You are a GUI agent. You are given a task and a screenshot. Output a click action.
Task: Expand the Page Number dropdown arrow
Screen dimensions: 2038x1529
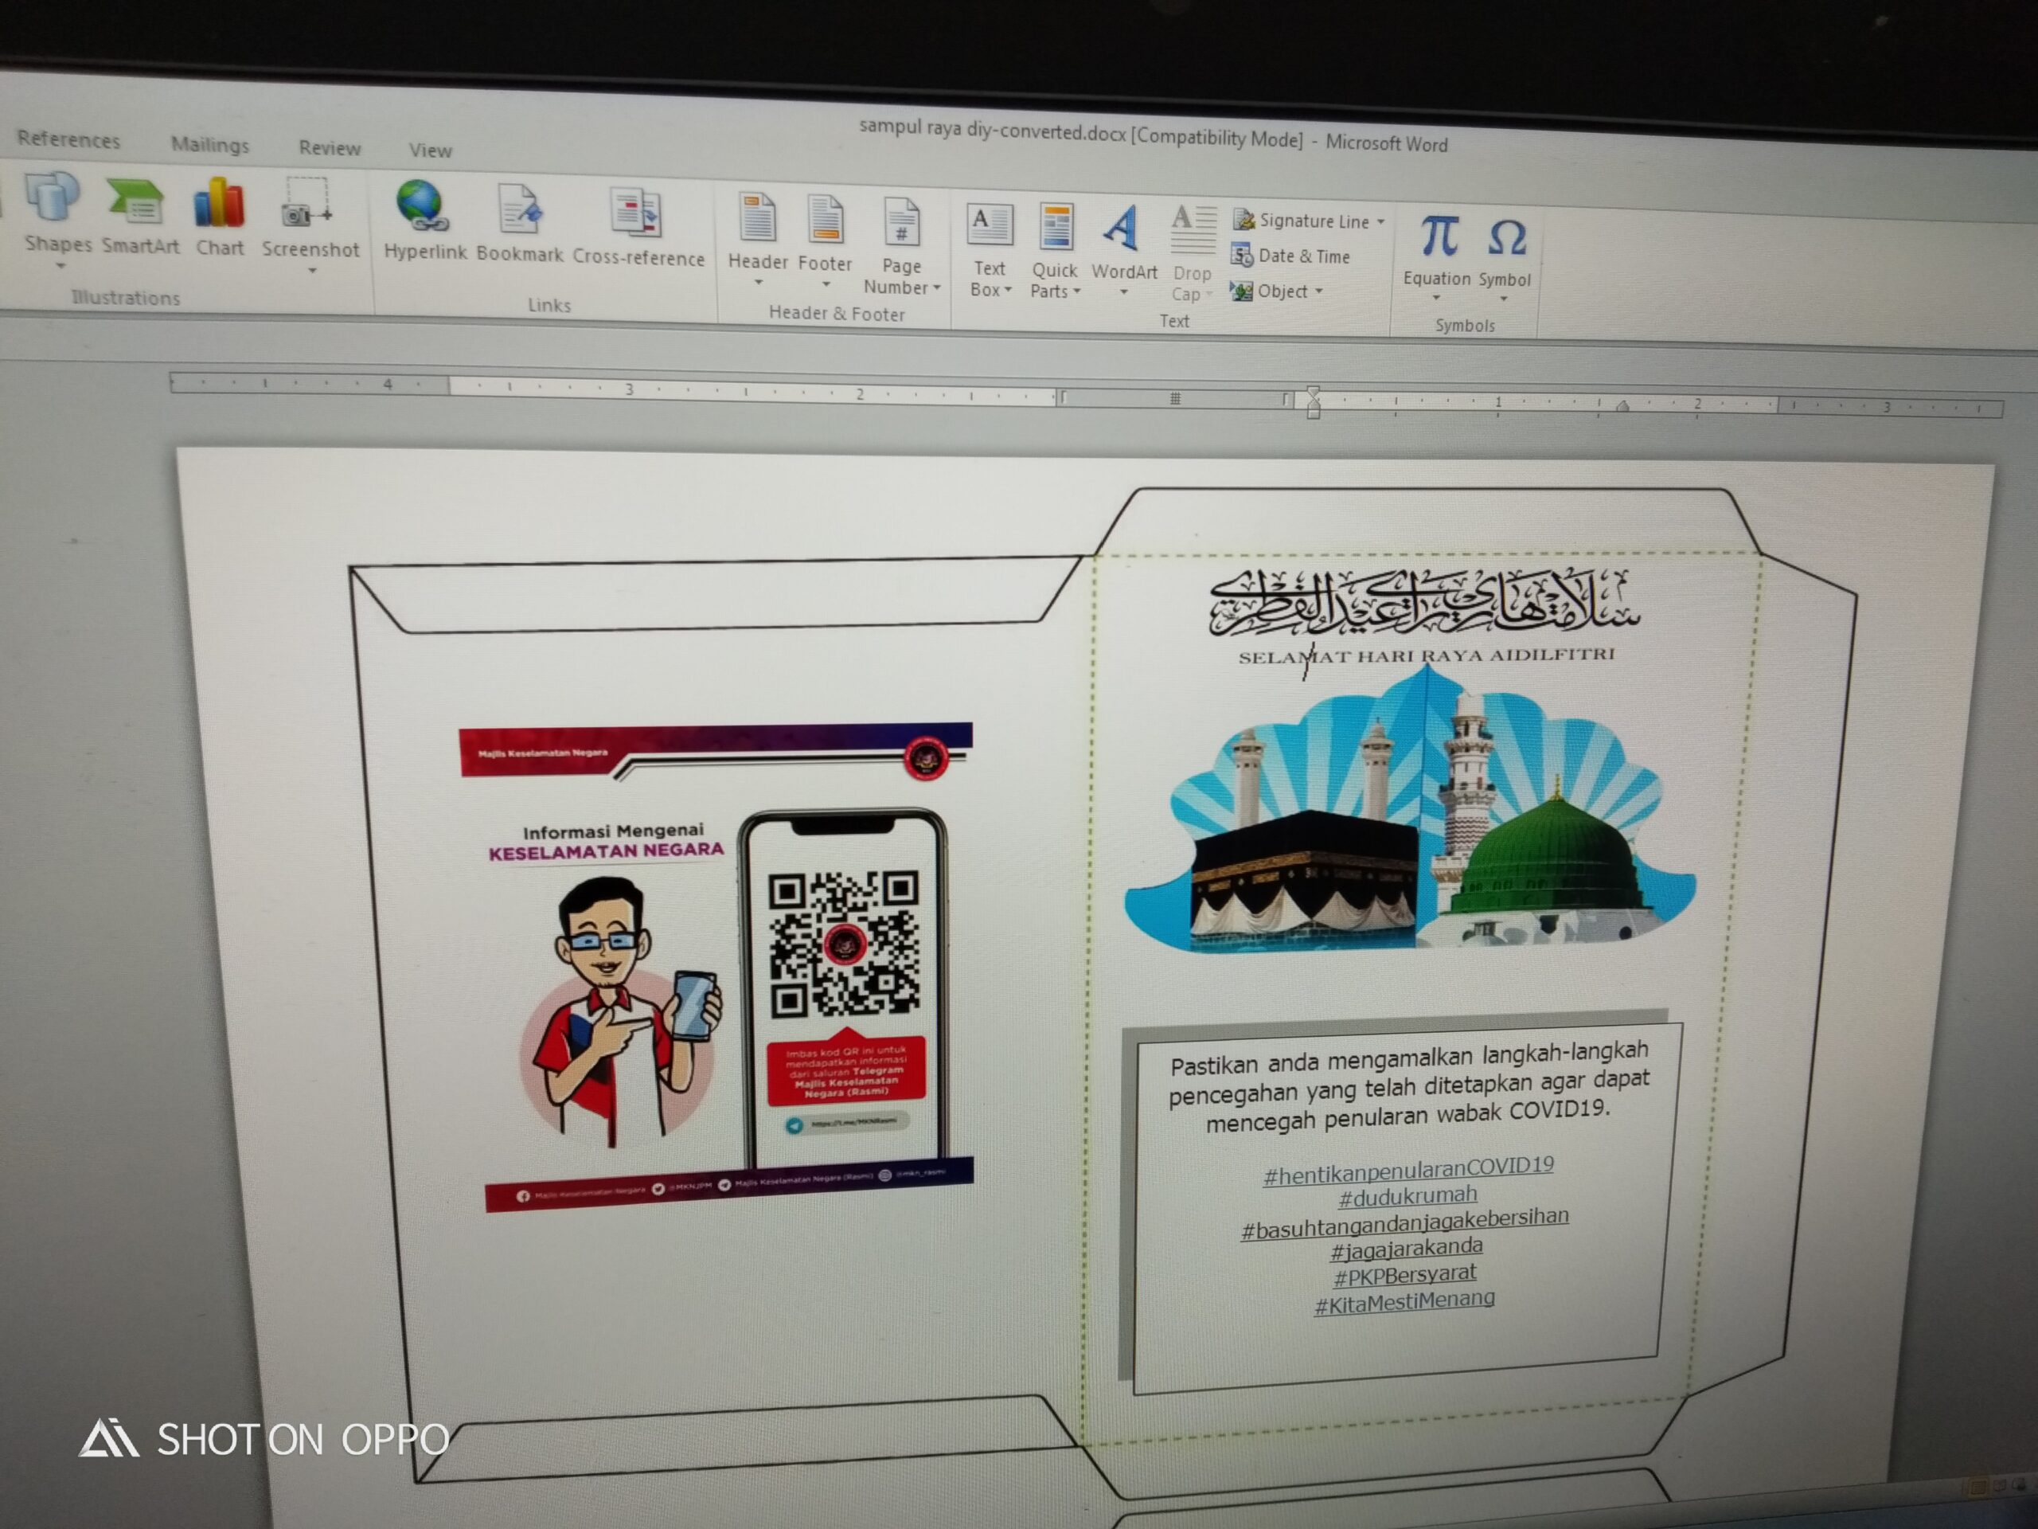click(x=937, y=288)
